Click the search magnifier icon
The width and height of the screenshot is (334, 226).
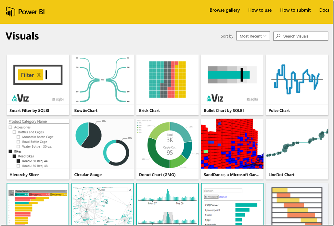[x=278, y=36]
